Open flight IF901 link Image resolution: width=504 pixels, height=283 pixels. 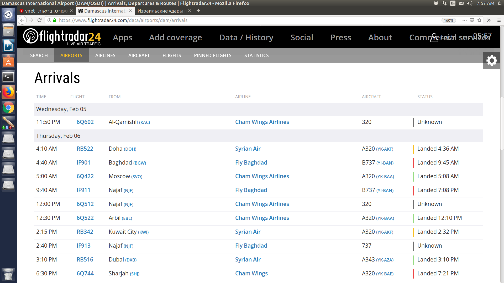tap(83, 162)
